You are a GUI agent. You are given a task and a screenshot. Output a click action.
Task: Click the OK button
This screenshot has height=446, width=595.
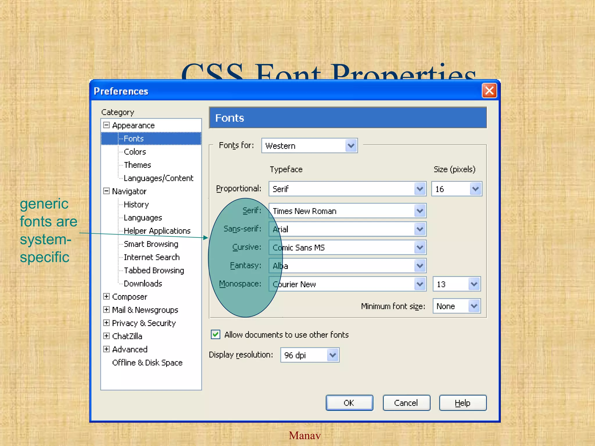[x=349, y=403]
